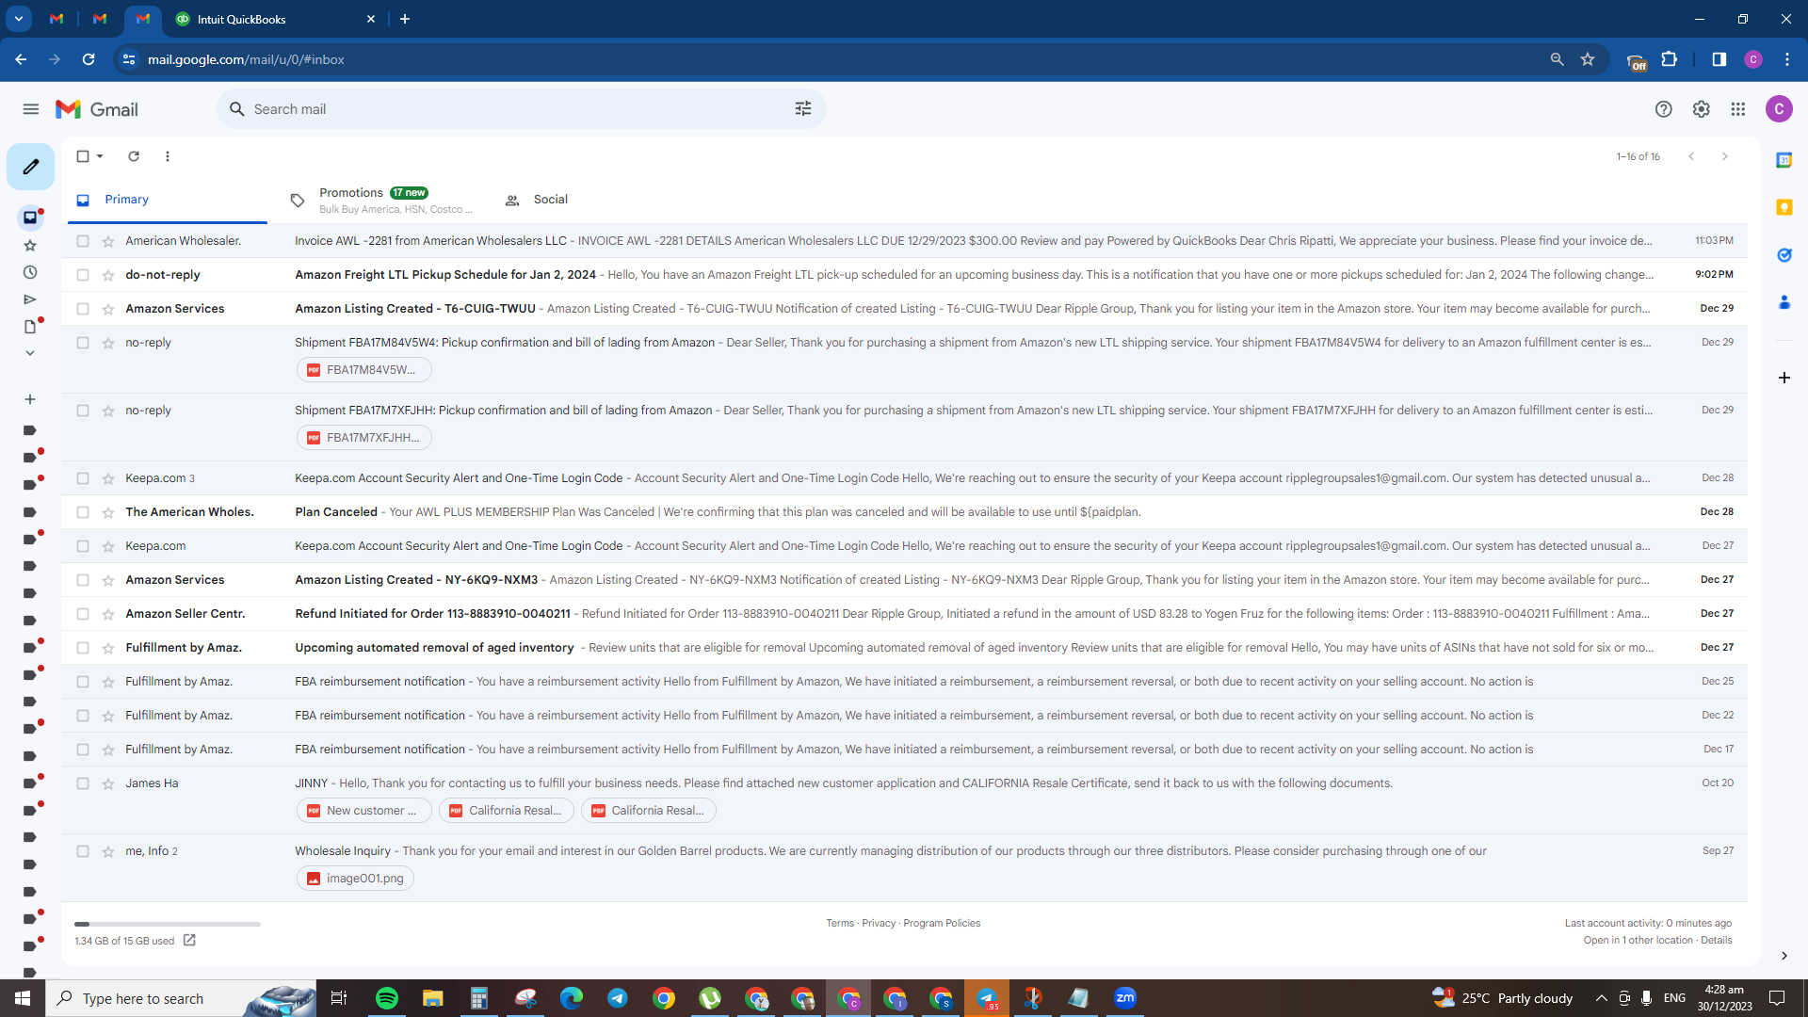Open FBA17M84V5W PDF attachment chip
Image resolution: width=1808 pixels, height=1017 pixels.
tap(364, 370)
